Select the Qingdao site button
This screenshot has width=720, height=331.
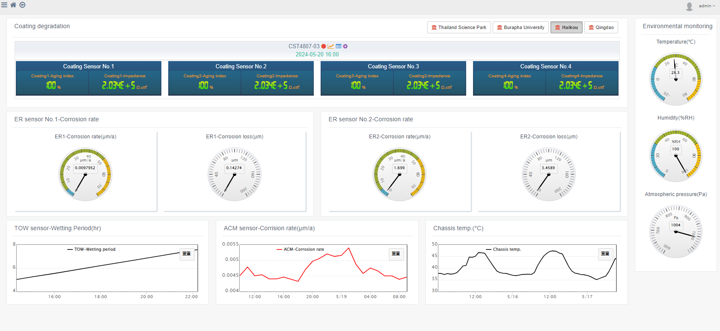coord(601,27)
